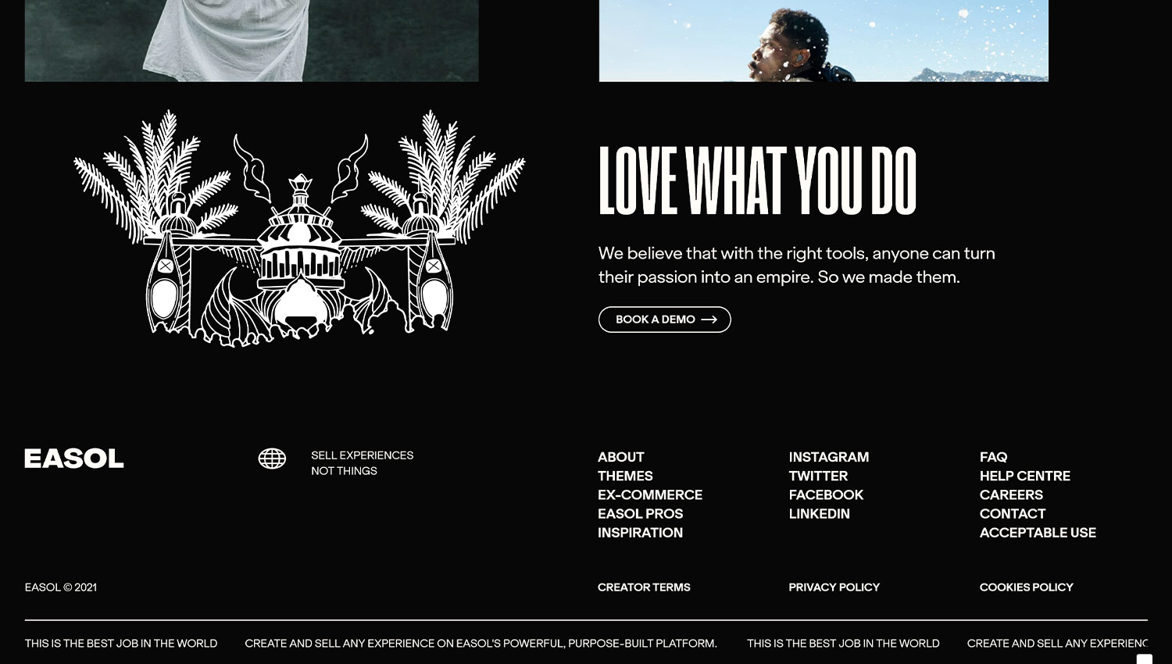Click the man in water photo
The image size is (1172, 664).
pyautogui.click(x=824, y=41)
